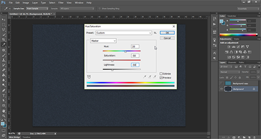Image resolution: width=261 pixels, height=139 pixels.
Task: Select the Move tool in the toolbar
Action: (4, 19)
